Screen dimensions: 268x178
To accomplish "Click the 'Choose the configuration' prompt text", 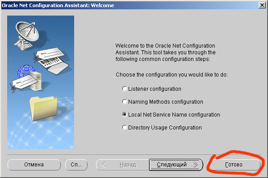I will coord(172,75).
